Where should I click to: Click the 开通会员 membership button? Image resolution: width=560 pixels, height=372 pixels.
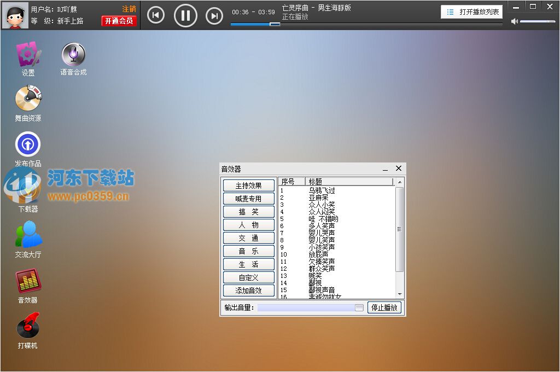pyautogui.click(x=119, y=20)
